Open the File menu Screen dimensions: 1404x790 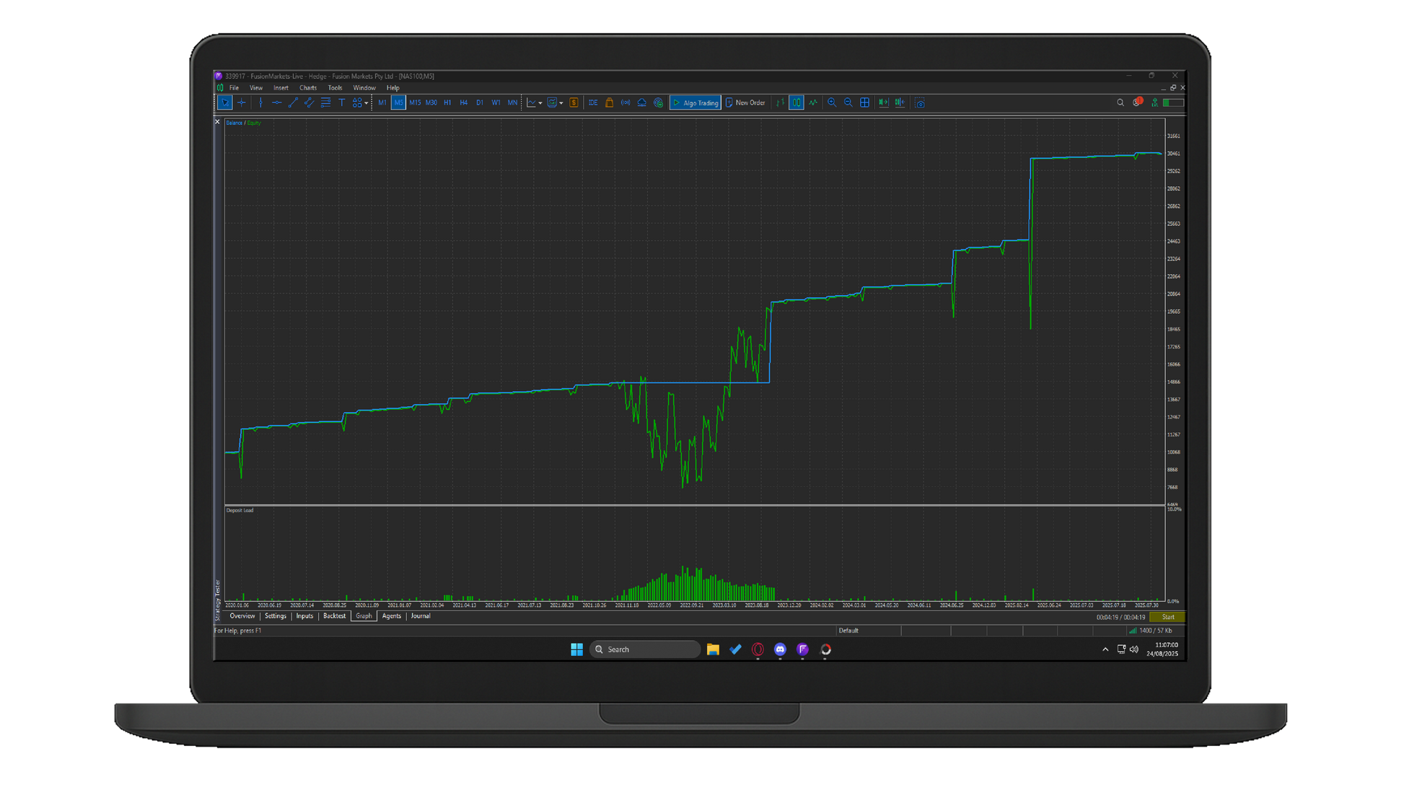point(234,88)
